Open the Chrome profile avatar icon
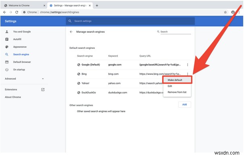Viewport: 244px width, 157px height. click(x=233, y=12)
